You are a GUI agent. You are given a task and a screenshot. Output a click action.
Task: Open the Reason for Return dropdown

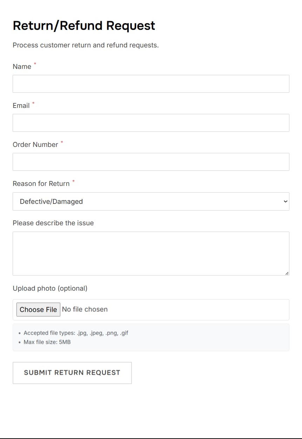pos(151,201)
